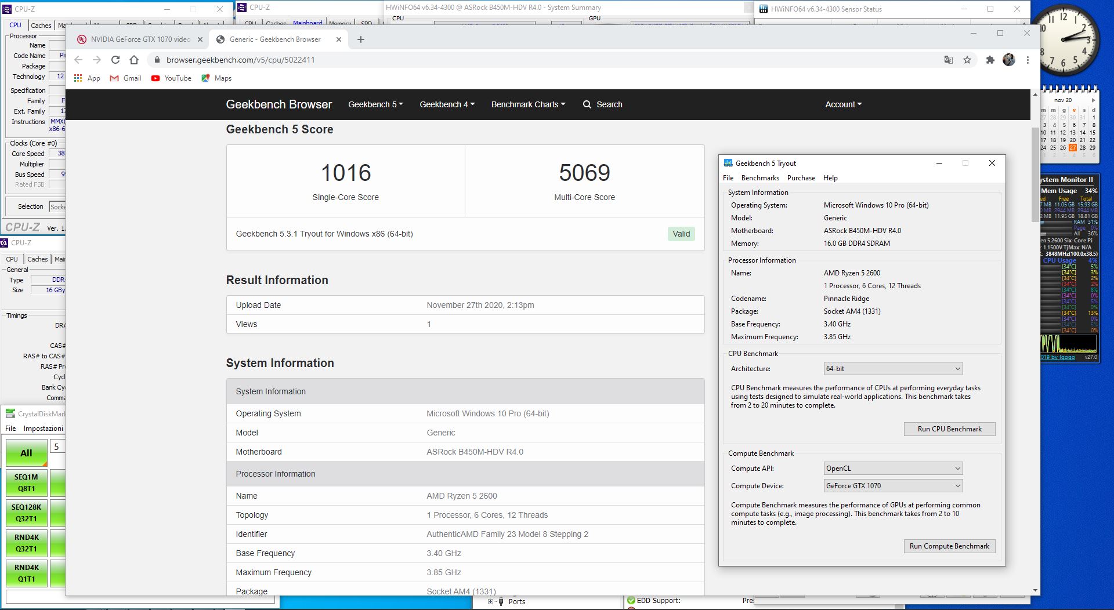
Task: Click Search in Geekbench navbar
Action: 602,104
